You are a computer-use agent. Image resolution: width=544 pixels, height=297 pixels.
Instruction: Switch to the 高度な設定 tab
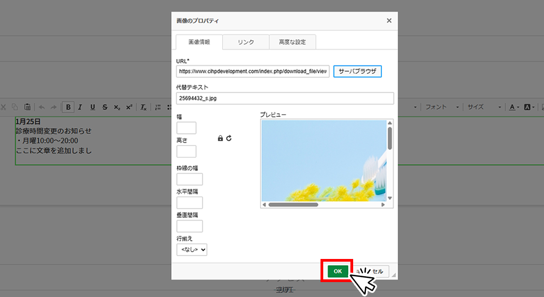tap(292, 42)
